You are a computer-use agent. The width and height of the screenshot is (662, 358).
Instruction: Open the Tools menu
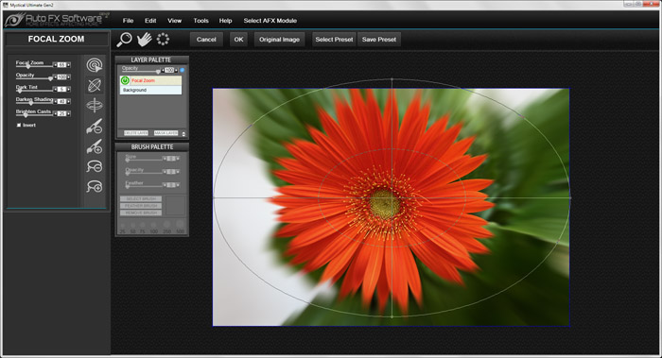(200, 20)
